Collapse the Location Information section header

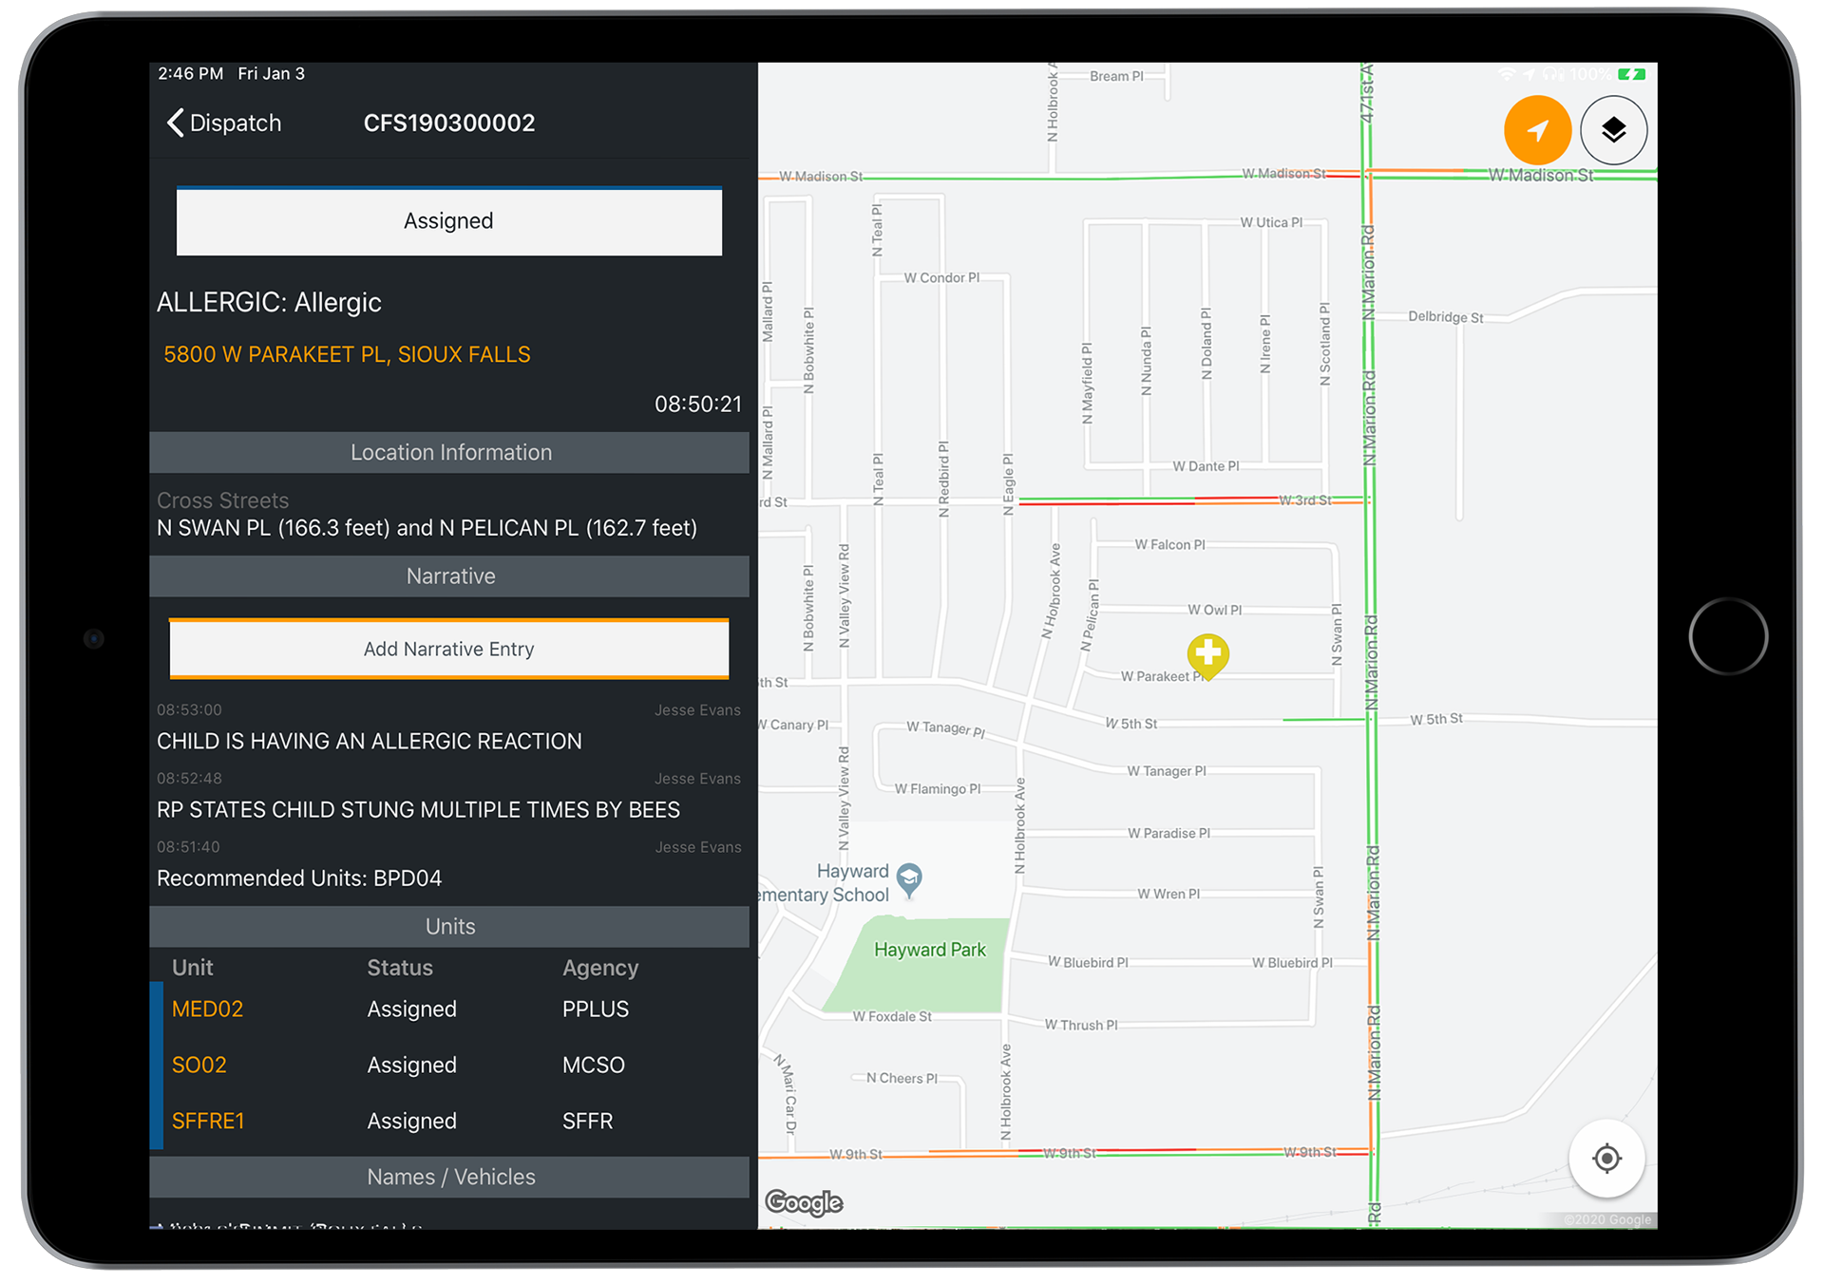(x=449, y=453)
